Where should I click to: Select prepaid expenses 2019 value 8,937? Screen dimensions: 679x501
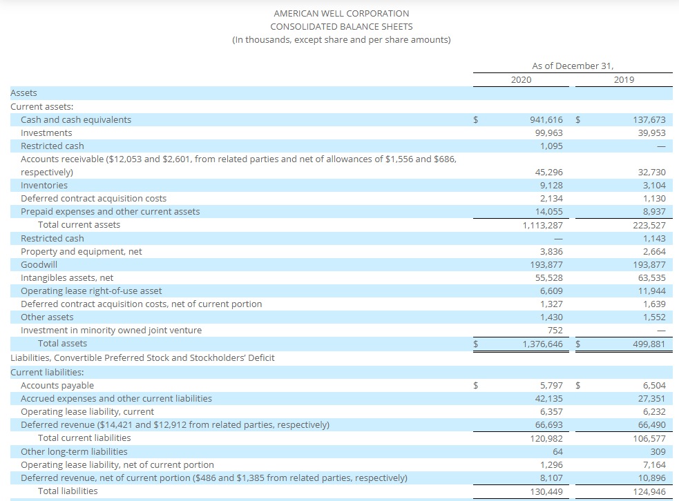coord(654,212)
